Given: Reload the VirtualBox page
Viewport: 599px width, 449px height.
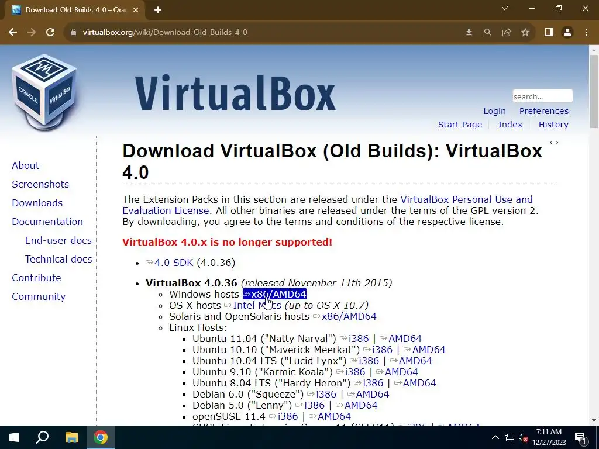Looking at the screenshot, I should click(50, 33).
